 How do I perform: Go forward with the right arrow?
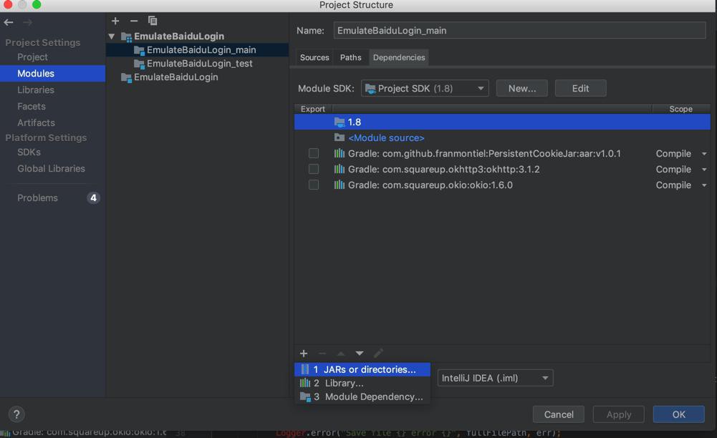tap(27, 22)
